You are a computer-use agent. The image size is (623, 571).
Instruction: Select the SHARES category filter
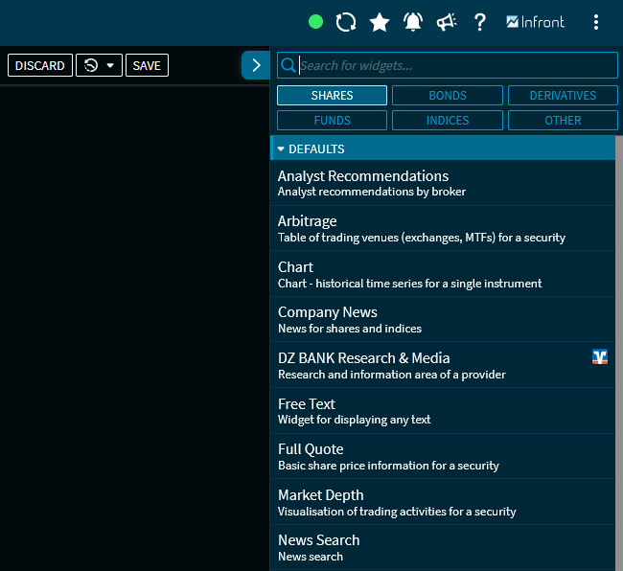[332, 96]
